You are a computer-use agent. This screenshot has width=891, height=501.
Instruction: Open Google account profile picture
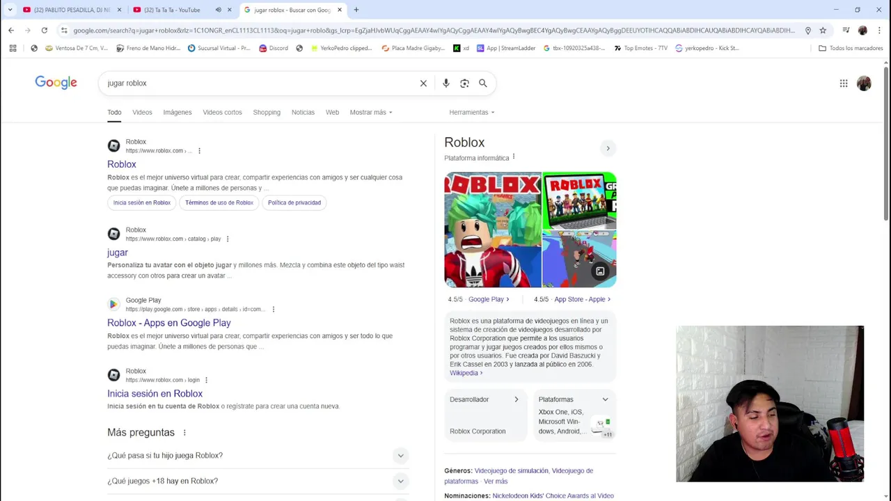864,83
